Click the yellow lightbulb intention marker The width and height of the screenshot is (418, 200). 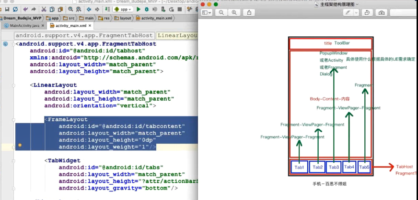pos(20,145)
